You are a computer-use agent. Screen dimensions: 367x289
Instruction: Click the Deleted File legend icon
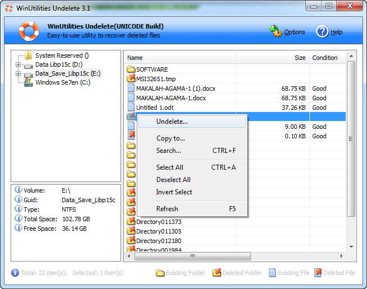(318, 272)
